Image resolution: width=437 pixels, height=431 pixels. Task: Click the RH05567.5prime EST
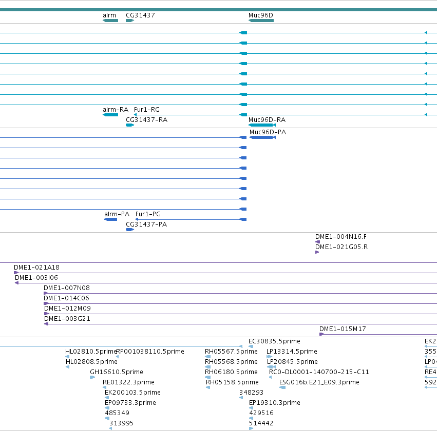tap(208, 357)
